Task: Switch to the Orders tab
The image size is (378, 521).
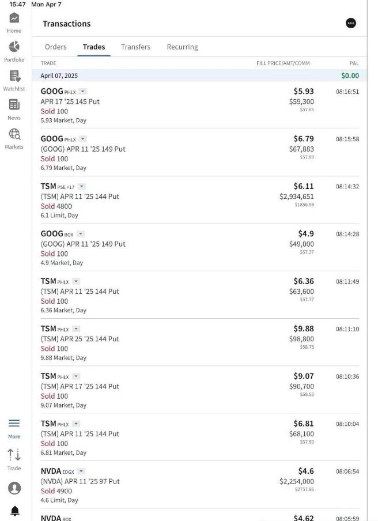Action: click(56, 47)
